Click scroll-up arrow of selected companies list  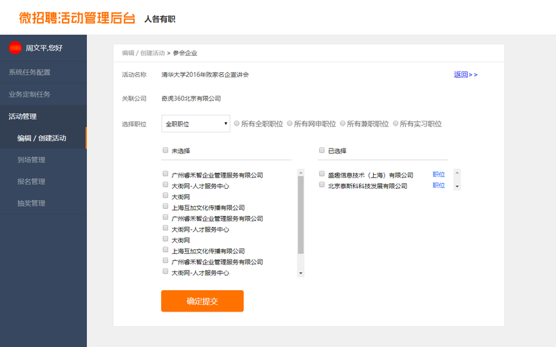click(x=457, y=173)
